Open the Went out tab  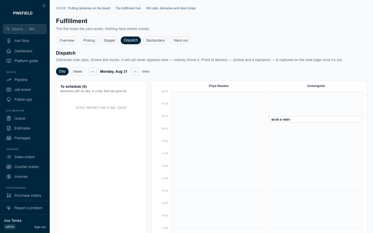[181, 40]
